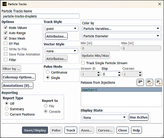Open the Track Style dropdown
Screen dimensions: 164x138
(x=61, y=29)
